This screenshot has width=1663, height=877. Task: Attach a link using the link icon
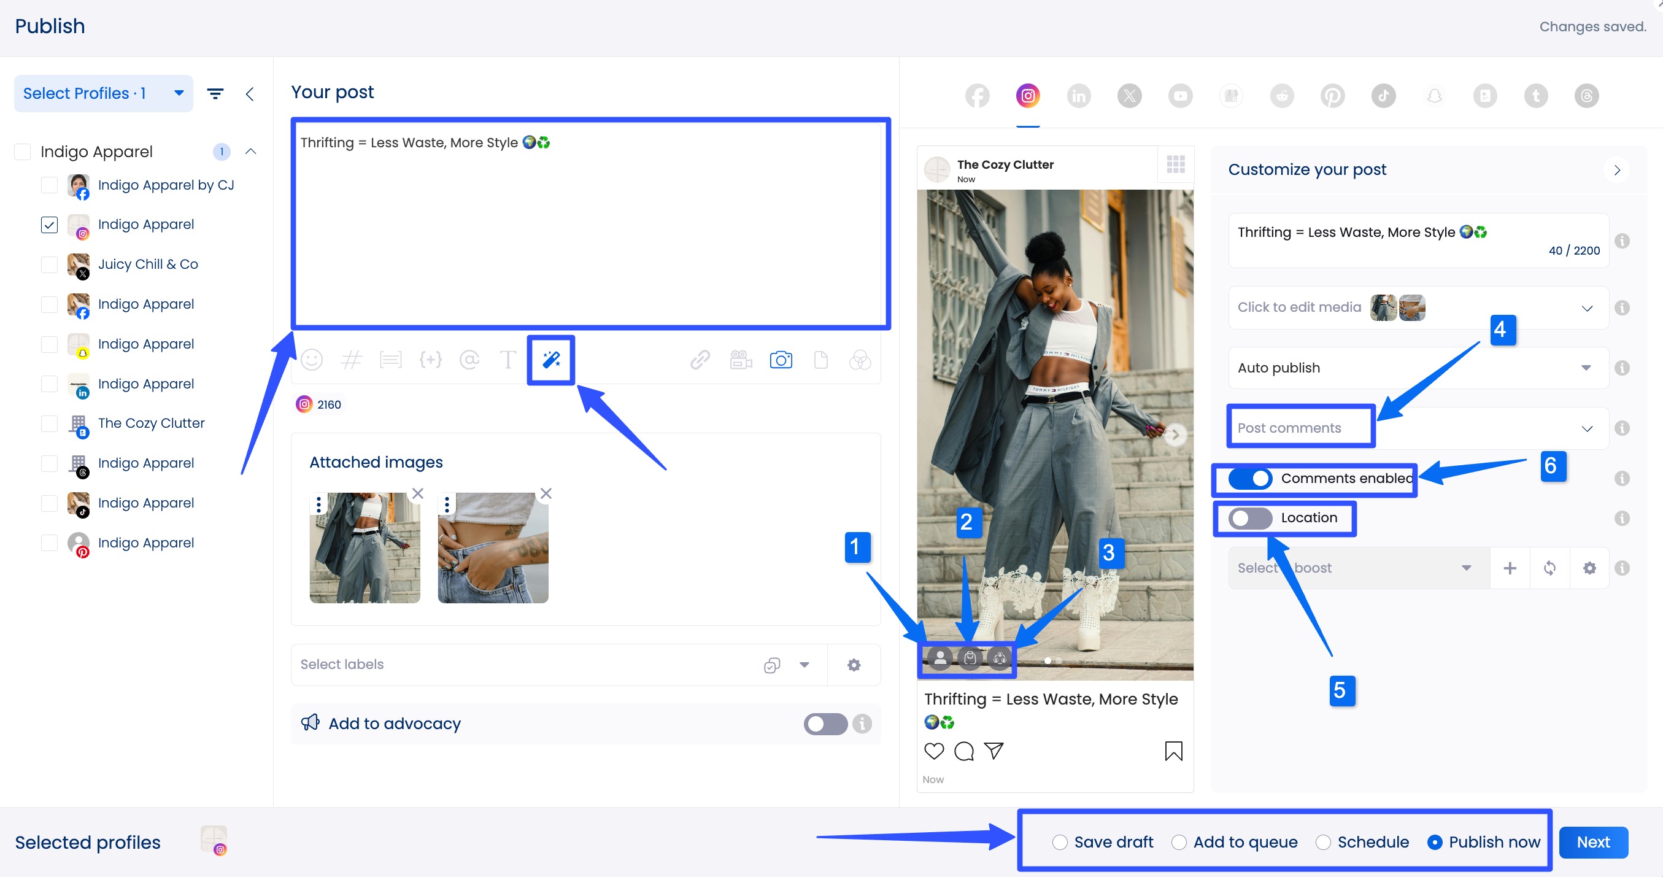[x=700, y=360]
